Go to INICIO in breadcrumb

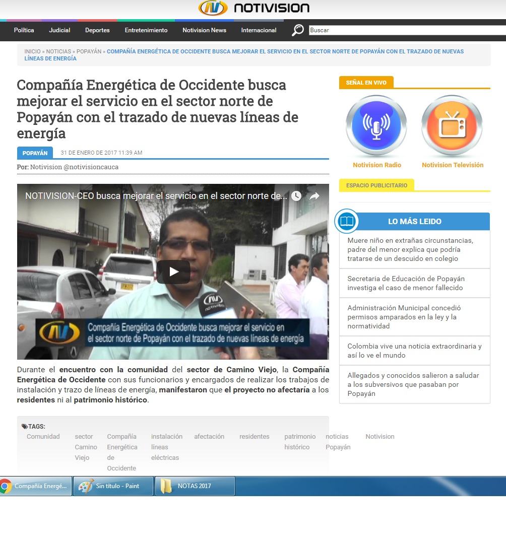tap(32, 51)
